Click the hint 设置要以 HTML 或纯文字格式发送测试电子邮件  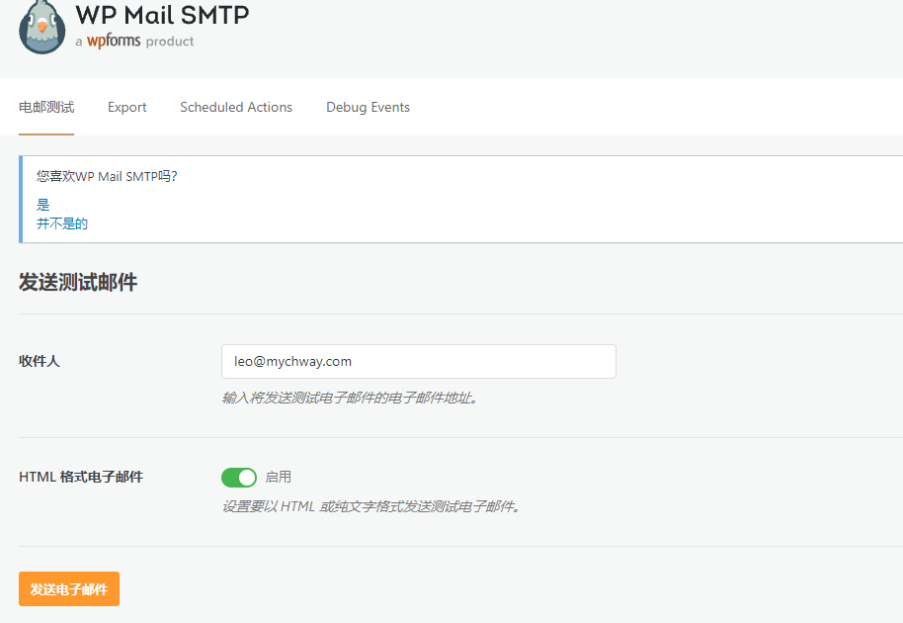(371, 506)
